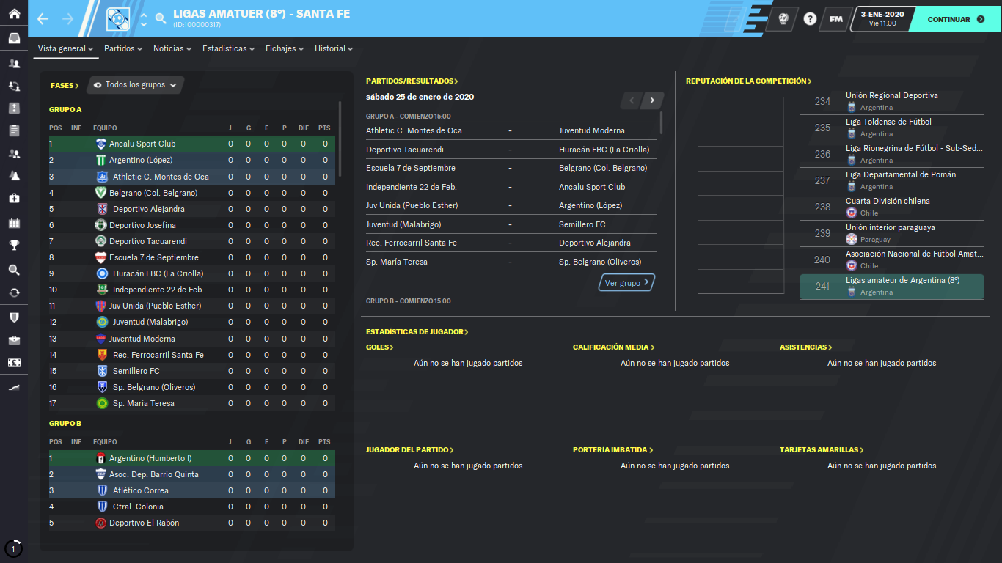Image resolution: width=1002 pixels, height=563 pixels.
Task: Open Partidos/Resultados section link
Action: (x=412, y=81)
